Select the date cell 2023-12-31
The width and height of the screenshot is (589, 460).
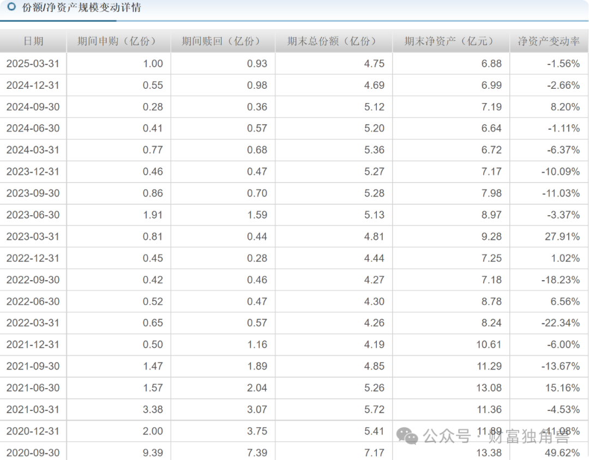click(x=33, y=172)
